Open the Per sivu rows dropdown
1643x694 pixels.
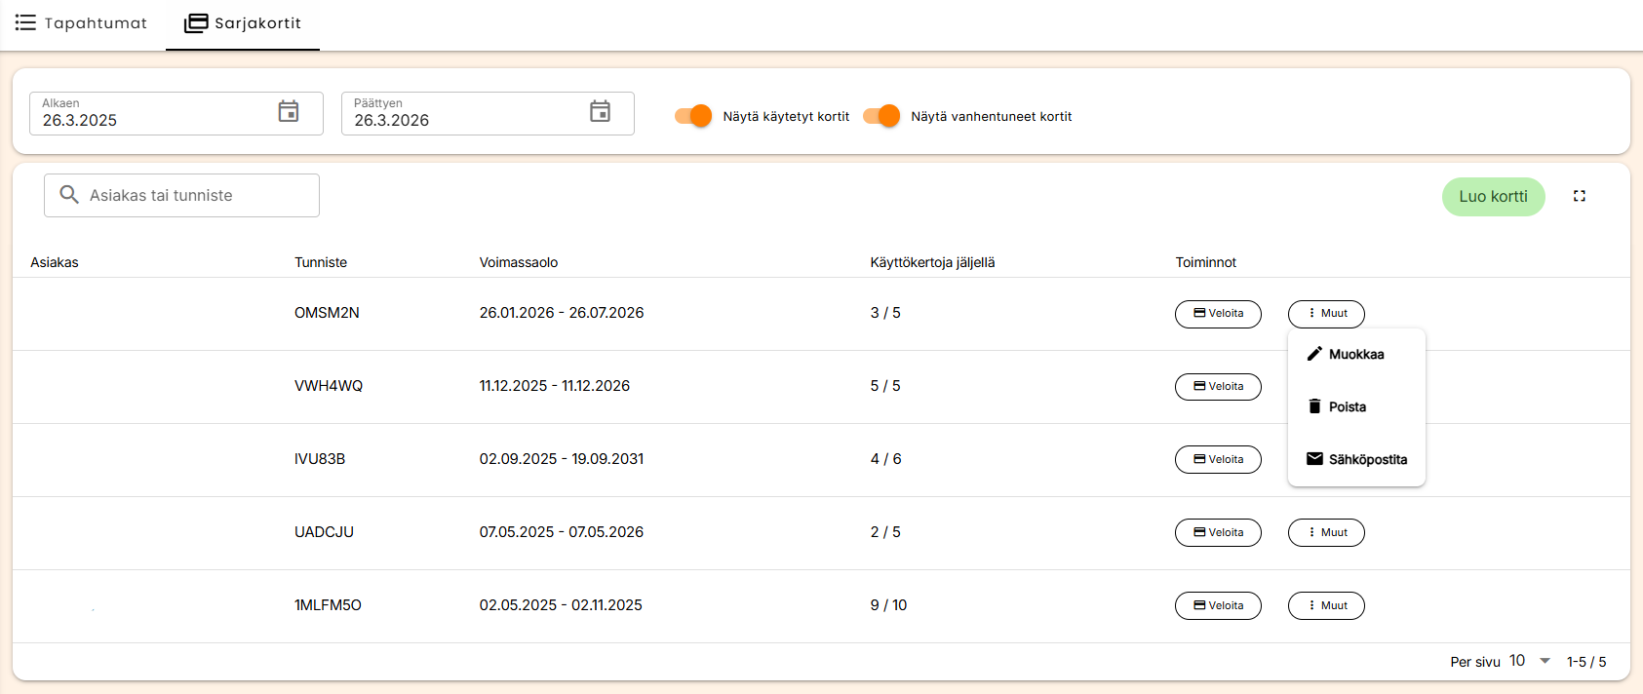click(1530, 661)
